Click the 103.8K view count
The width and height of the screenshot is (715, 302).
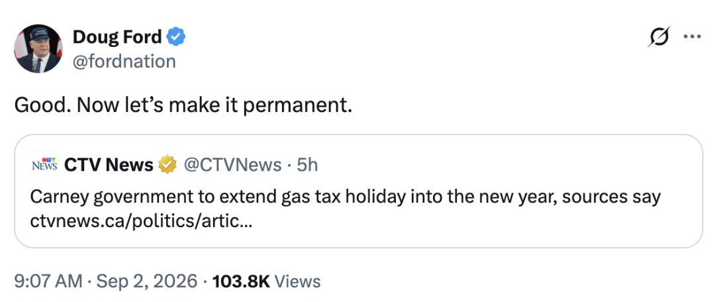click(x=241, y=281)
